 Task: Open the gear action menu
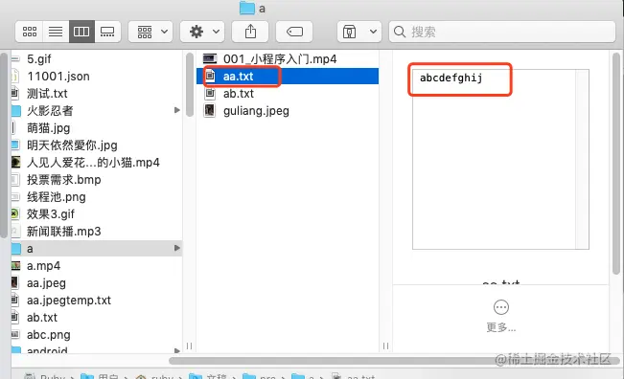point(202,32)
